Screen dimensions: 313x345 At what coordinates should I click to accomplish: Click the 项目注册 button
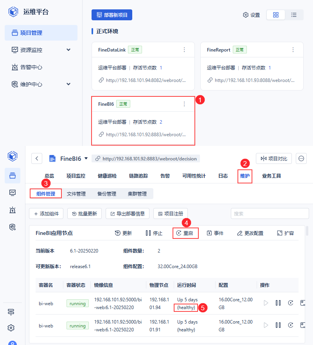(x=171, y=213)
